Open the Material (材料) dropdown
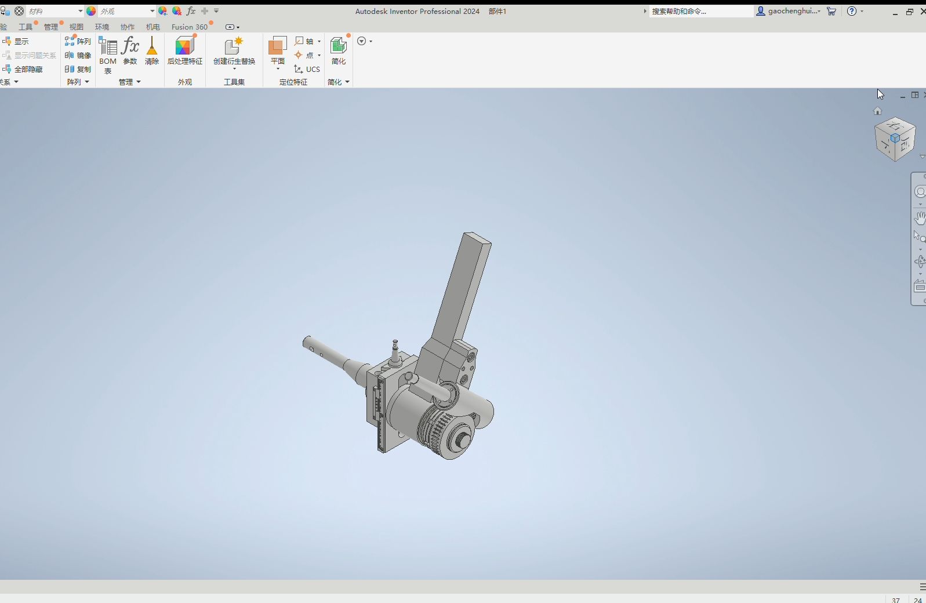The width and height of the screenshot is (926, 603). click(x=80, y=11)
